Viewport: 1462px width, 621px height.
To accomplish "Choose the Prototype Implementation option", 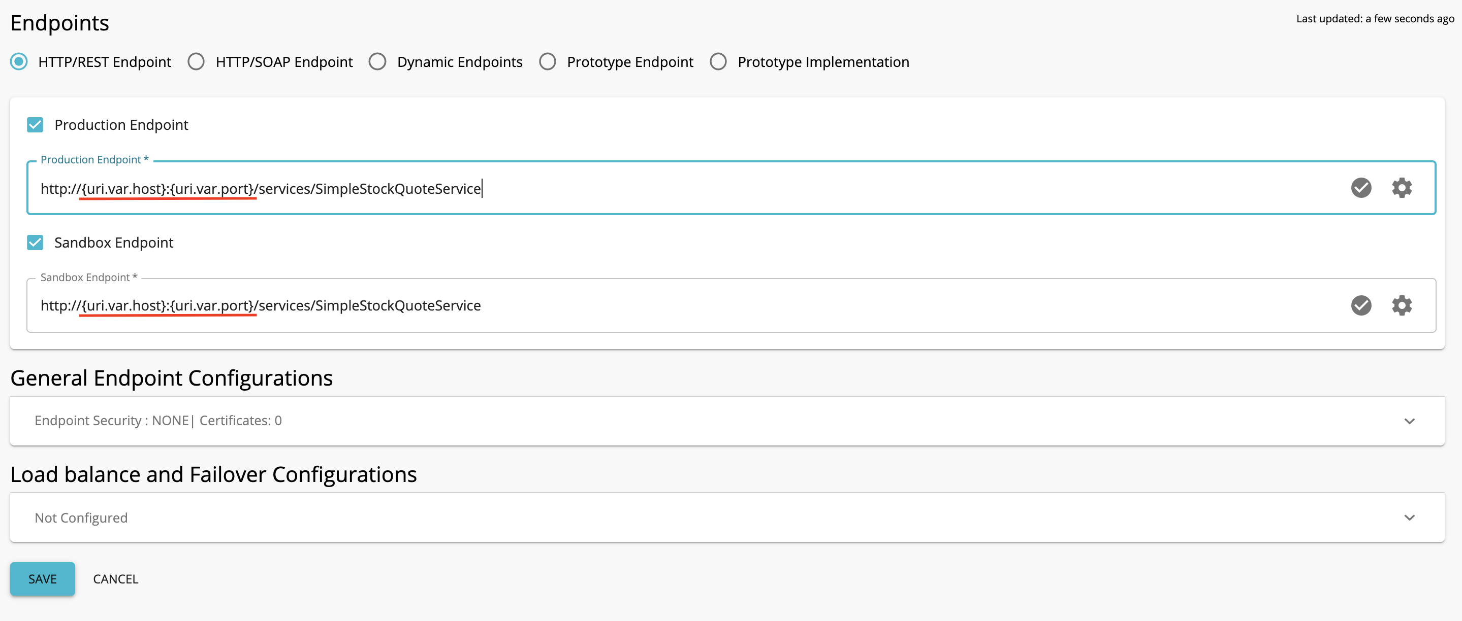I will (x=718, y=62).
